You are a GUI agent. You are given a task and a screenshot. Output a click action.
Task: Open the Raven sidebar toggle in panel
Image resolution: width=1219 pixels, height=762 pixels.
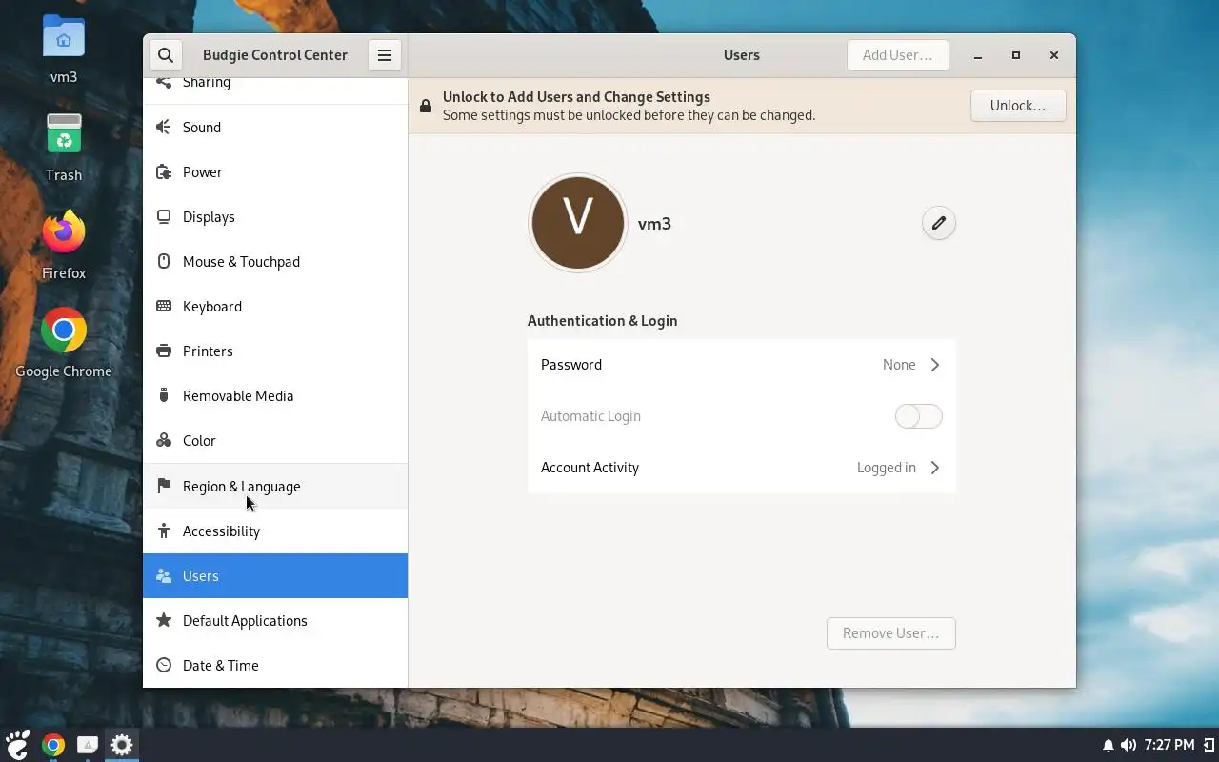[x=1209, y=745]
